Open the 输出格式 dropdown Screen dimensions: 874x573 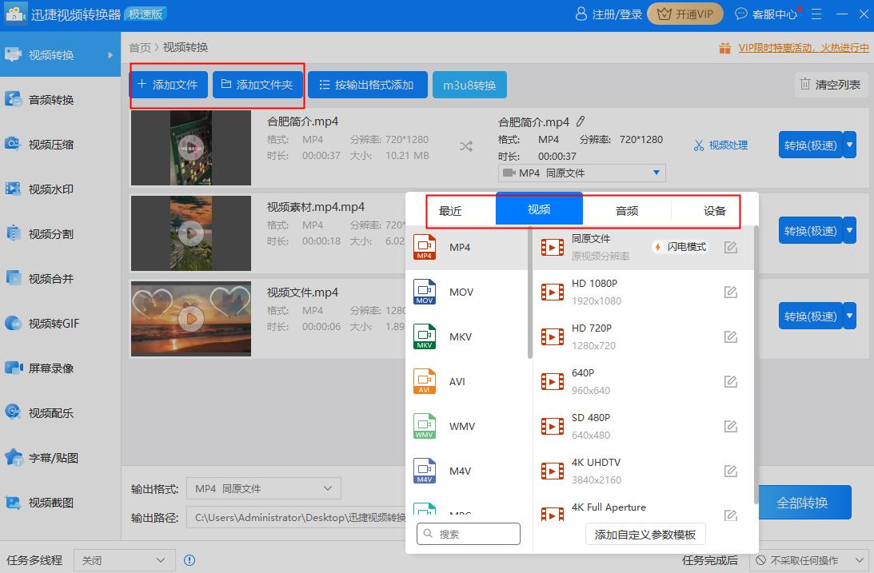pos(264,487)
